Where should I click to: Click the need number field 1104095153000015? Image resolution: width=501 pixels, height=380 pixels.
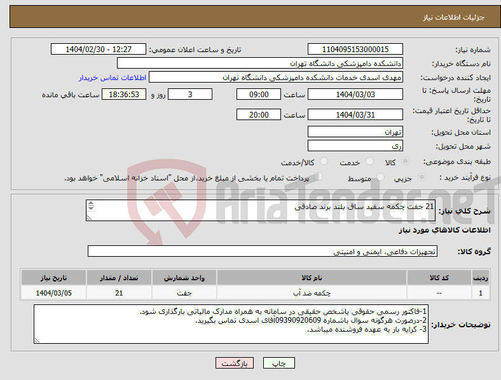click(355, 49)
